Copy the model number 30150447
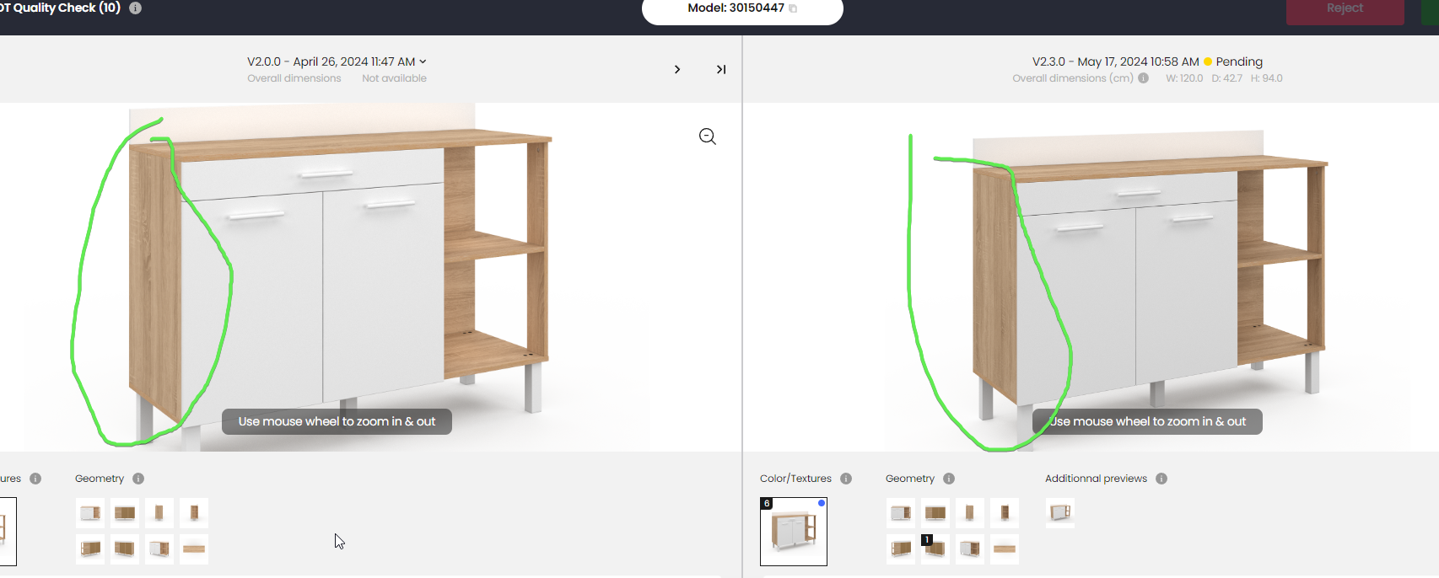Image resolution: width=1439 pixels, height=578 pixels. click(793, 8)
